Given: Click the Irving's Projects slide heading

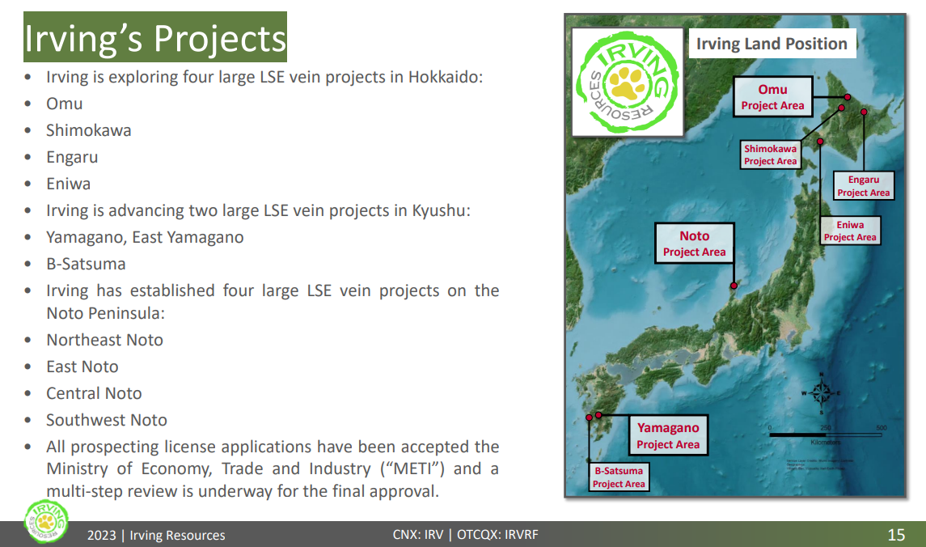Looking at the screenshot, I should tap(155, 36).
